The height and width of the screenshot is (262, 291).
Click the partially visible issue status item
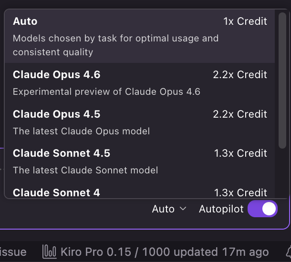click(x=13, y=252)
